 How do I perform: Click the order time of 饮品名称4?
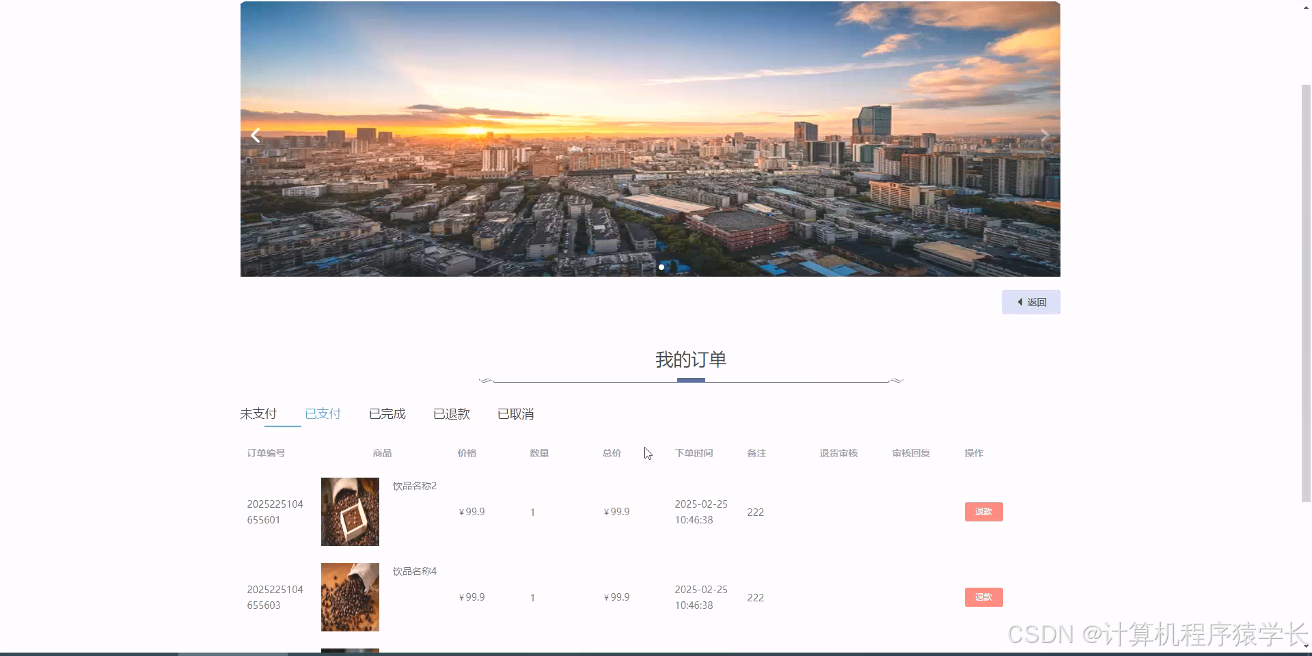click(701, 597)
